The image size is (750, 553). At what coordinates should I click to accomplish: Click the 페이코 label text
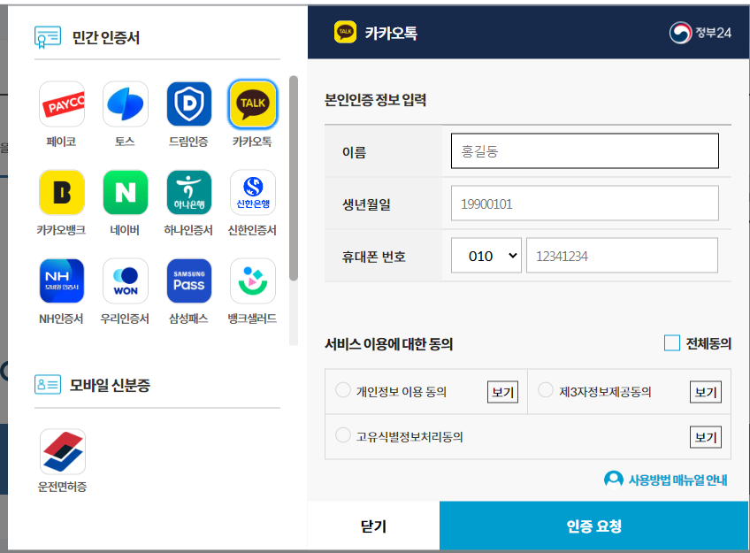coord(61,142)
